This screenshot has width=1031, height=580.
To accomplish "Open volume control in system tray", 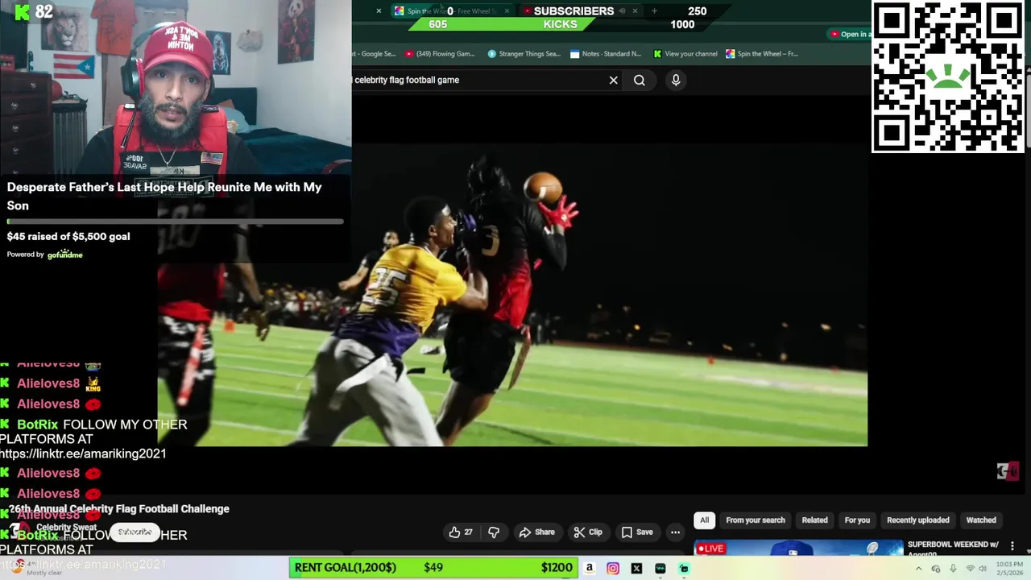I will click(983, 569).
